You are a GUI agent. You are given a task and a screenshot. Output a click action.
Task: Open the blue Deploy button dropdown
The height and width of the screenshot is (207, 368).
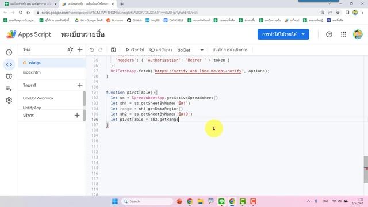click(x=283, y=34)
